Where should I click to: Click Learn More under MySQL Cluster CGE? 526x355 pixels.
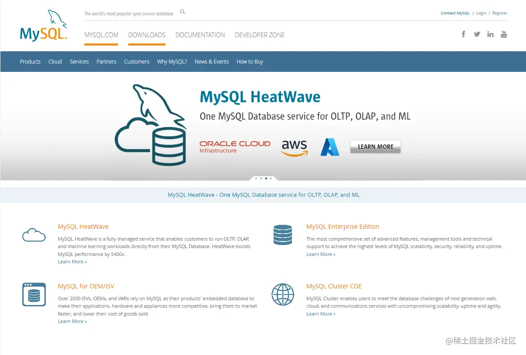point(321,314)
